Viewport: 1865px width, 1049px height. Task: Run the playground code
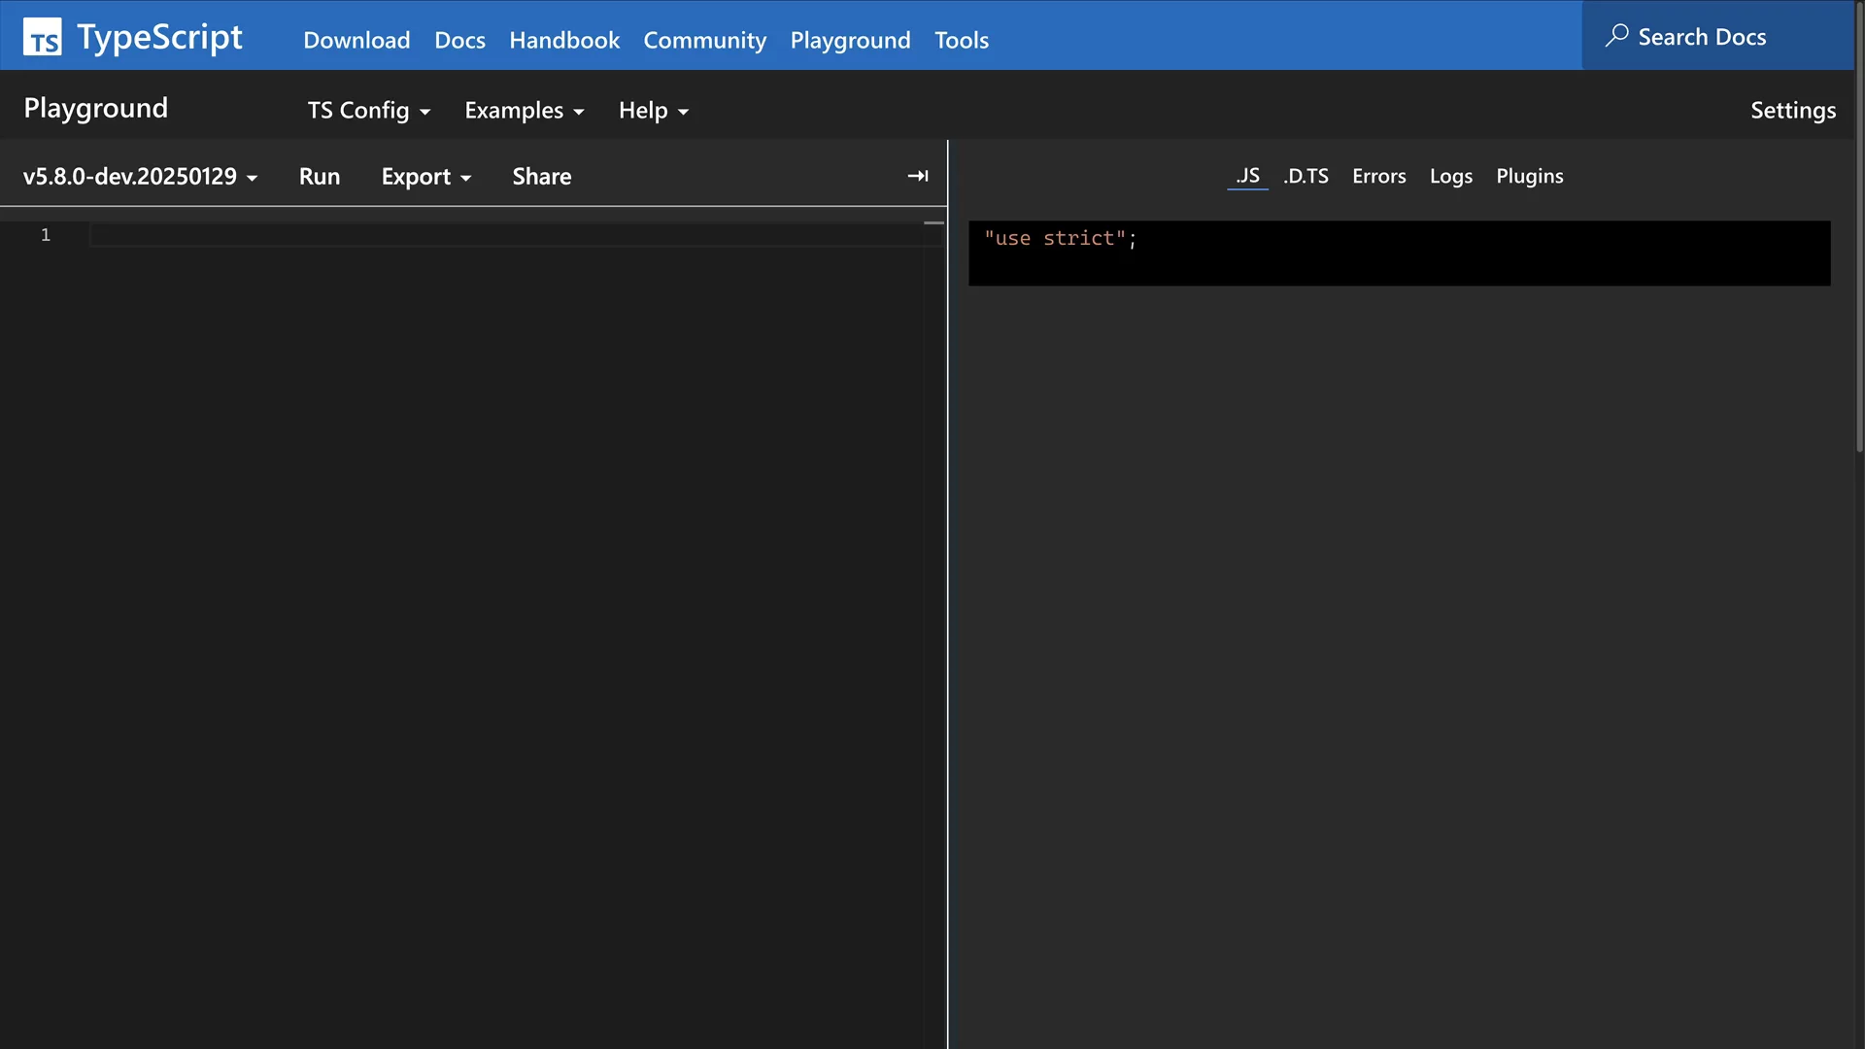(320, 177)
